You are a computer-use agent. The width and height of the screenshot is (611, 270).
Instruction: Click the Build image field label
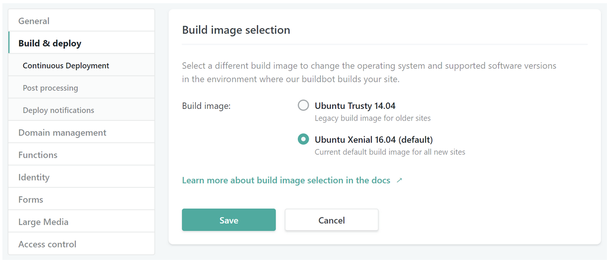[206, 106]
